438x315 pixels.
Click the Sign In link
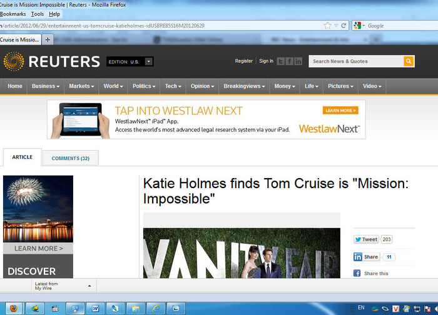pos(266,61)
